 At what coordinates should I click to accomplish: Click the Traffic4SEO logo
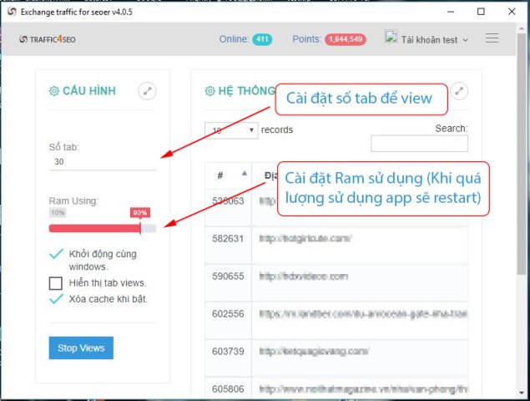pyautogui.click(x=48, y=39)
